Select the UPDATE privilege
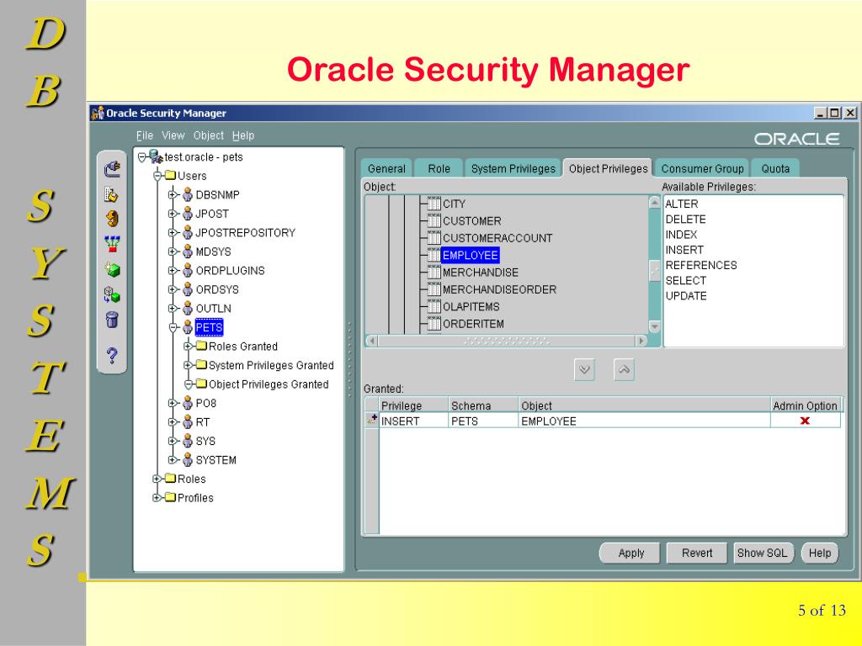The height and width of the screenshot is (646, 862). tap(686, 296)
